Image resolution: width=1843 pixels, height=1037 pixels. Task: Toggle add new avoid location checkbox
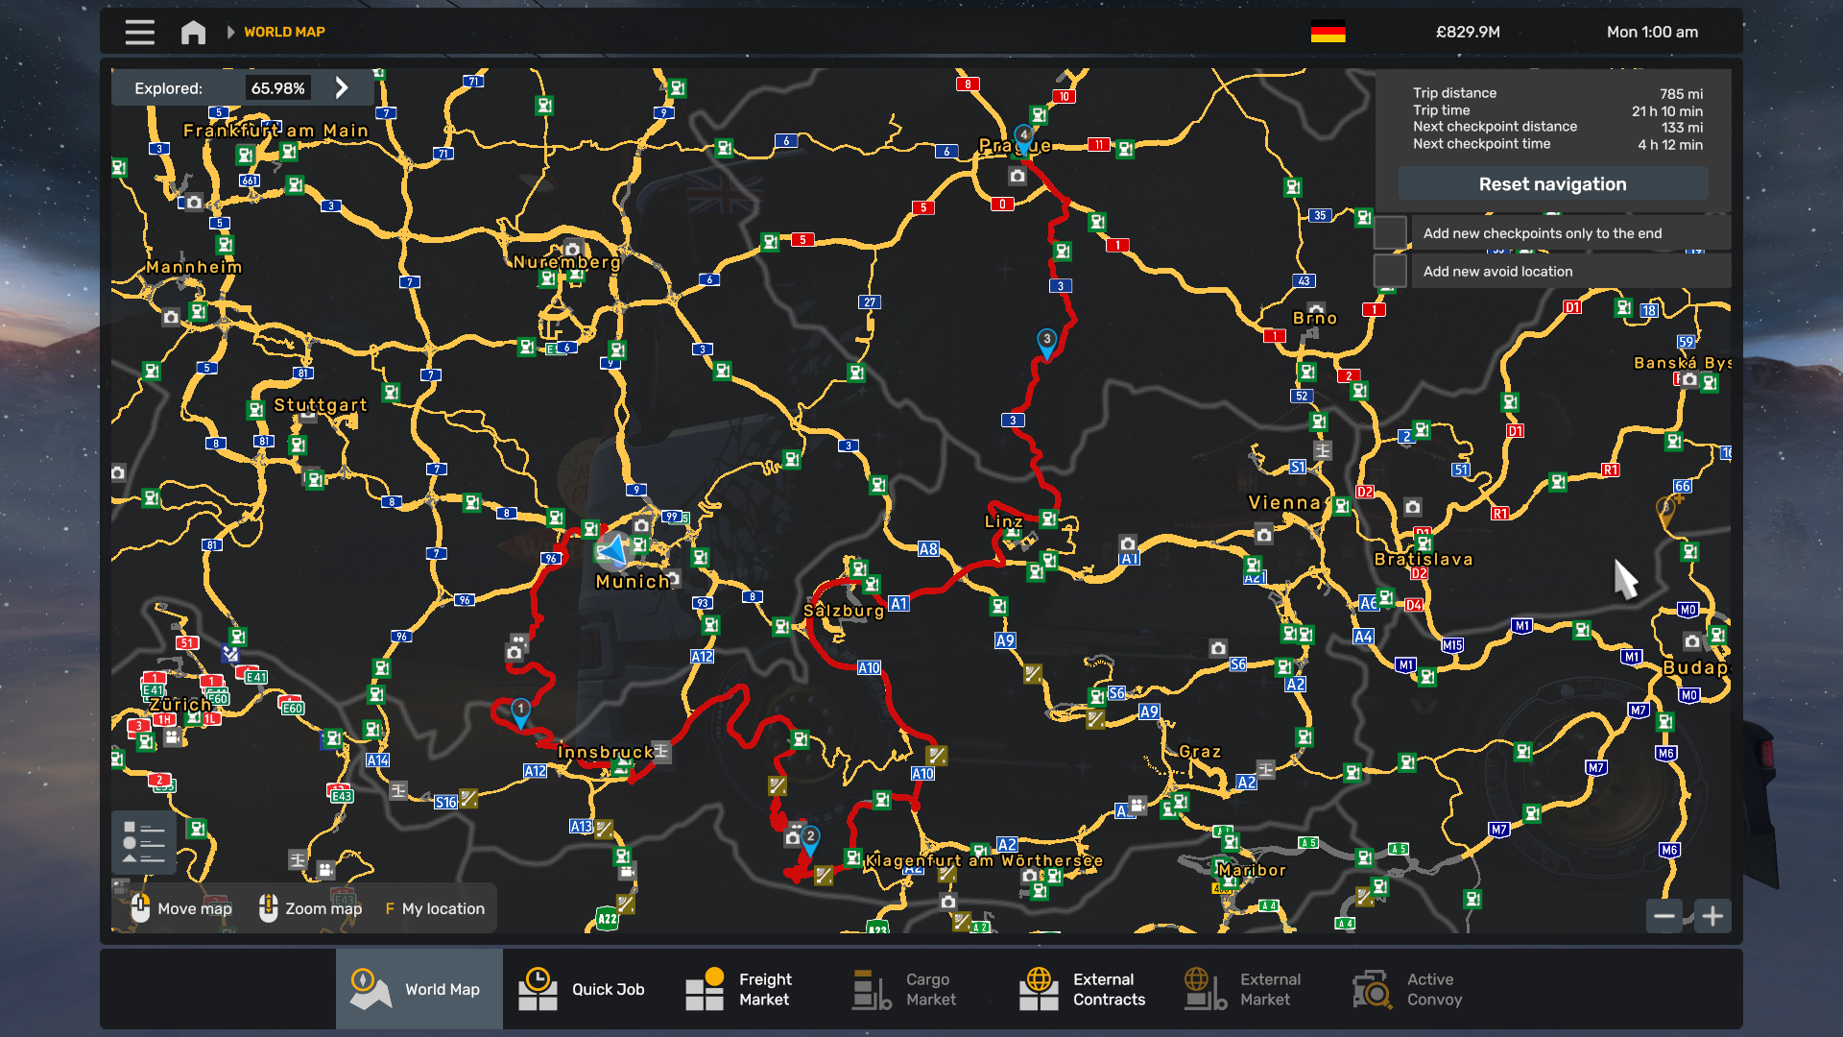1390,272
